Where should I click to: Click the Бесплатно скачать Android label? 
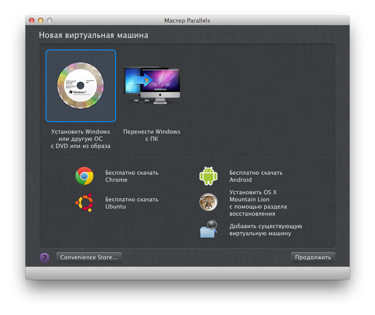pos(255,176)
